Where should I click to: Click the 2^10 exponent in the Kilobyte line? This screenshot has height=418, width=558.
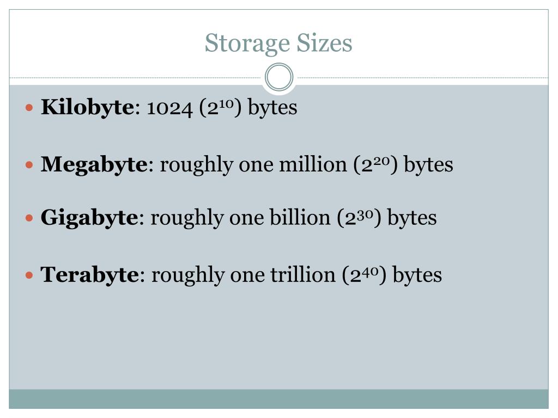click(220, 107)
